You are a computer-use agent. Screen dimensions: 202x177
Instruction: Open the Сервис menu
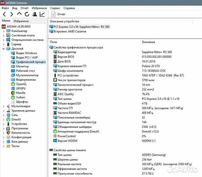click(x=55, y=8)
